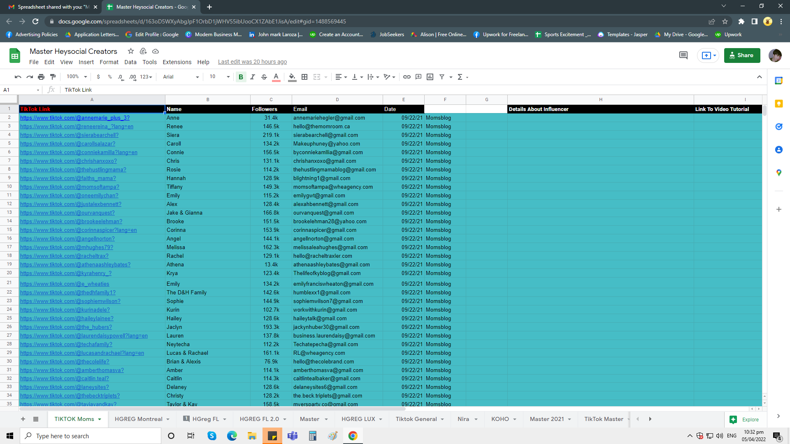790x444 pixels.
Task: Switch to the HGREG Montreal sheet tab
Action: [x=138, y=419]
